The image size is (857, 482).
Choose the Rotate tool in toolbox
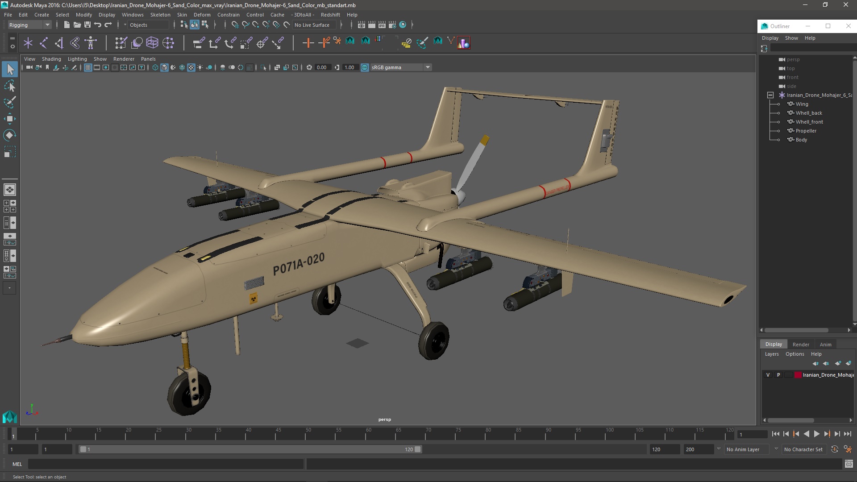tap(10, 135)
